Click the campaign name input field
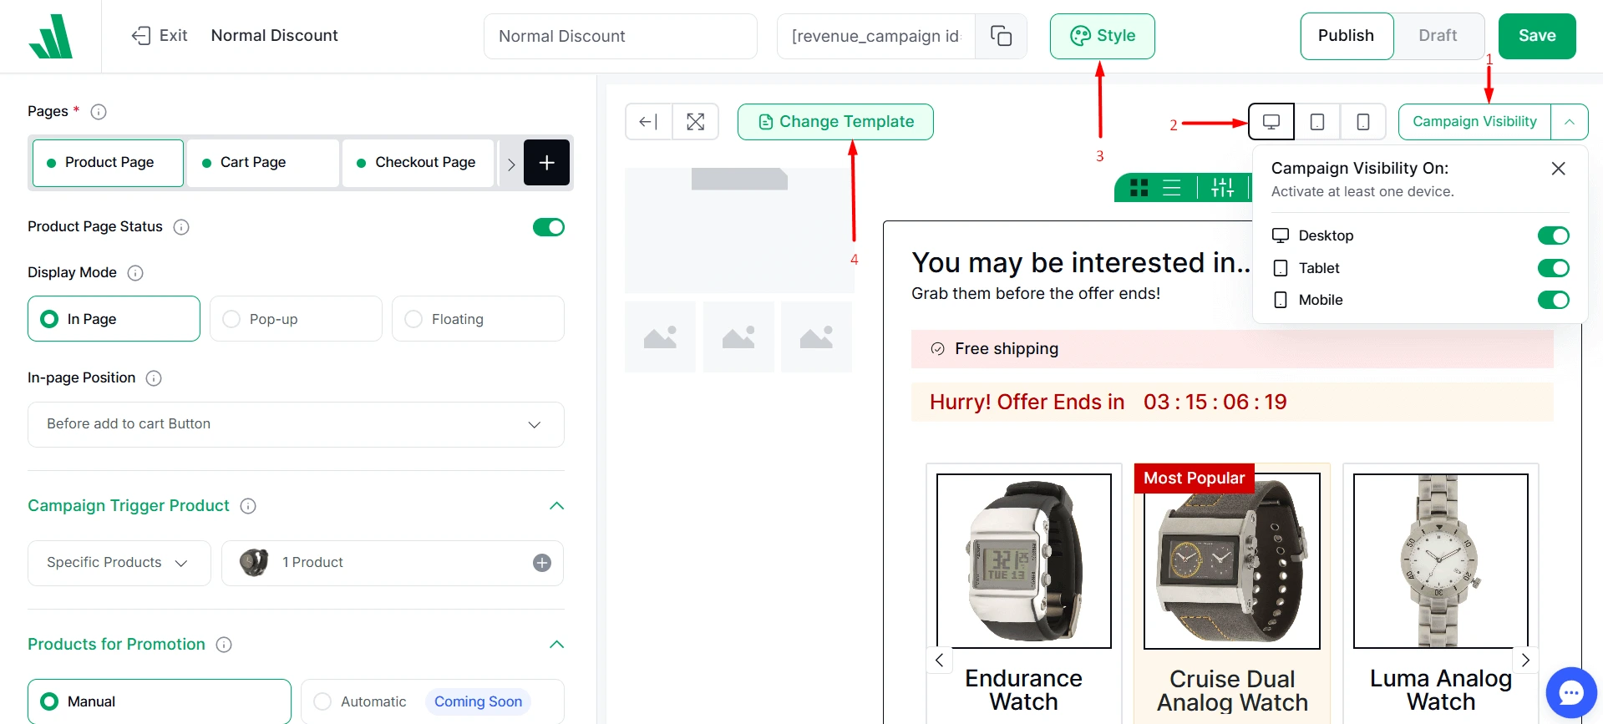 coord(620,36)
